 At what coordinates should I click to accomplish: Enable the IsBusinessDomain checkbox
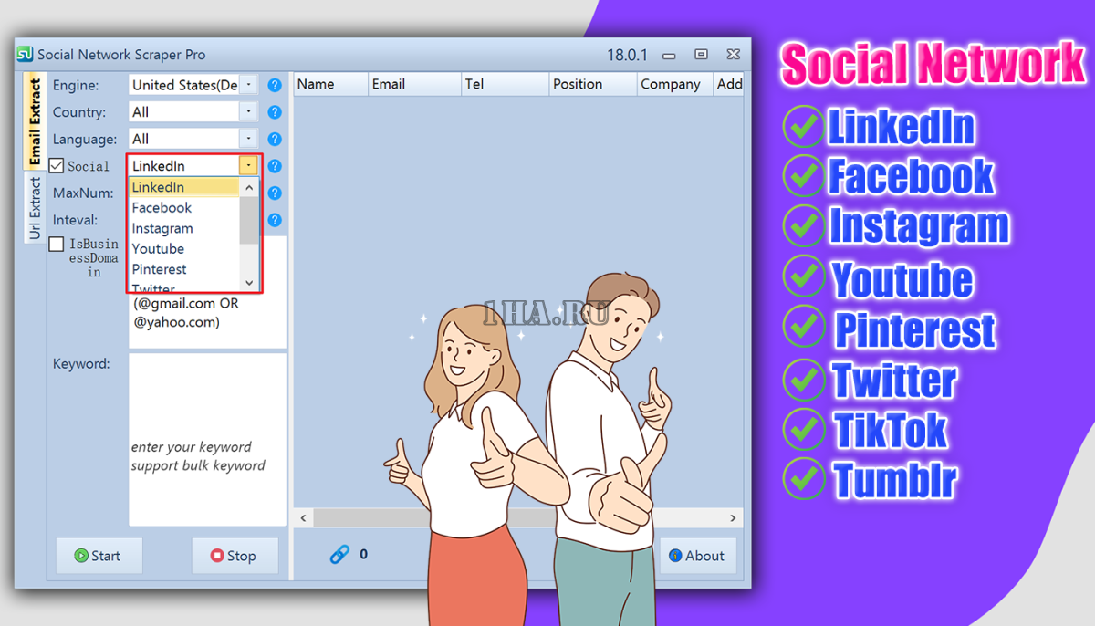click(57, 245)
